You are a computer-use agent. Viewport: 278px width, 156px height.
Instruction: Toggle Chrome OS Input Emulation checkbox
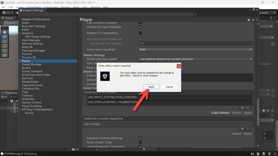140,27
